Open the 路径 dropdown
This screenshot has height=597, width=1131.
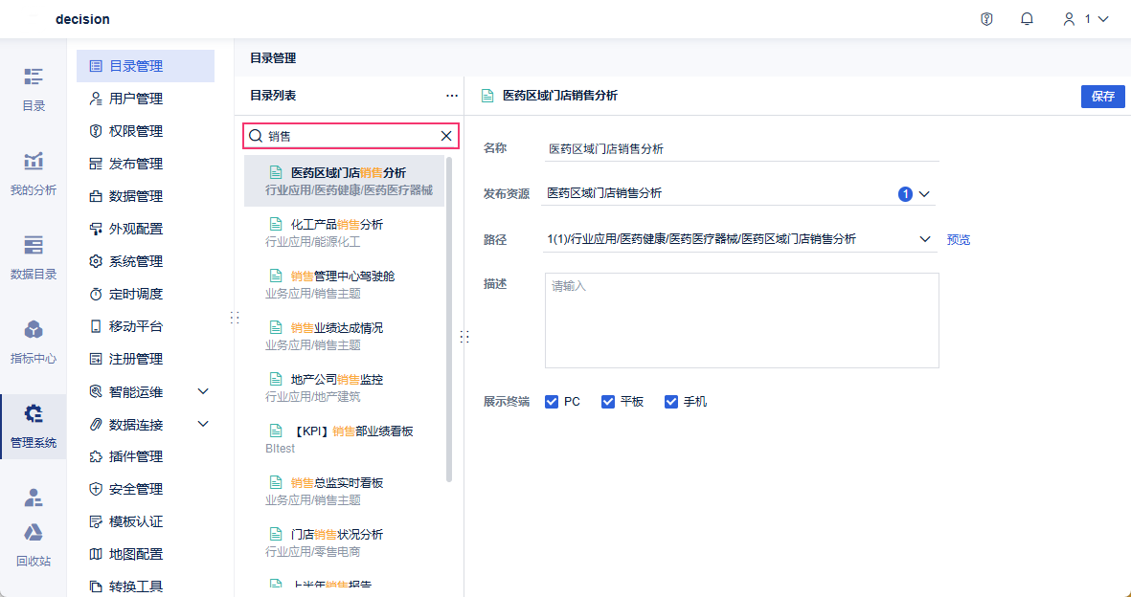tap(925, 239)
